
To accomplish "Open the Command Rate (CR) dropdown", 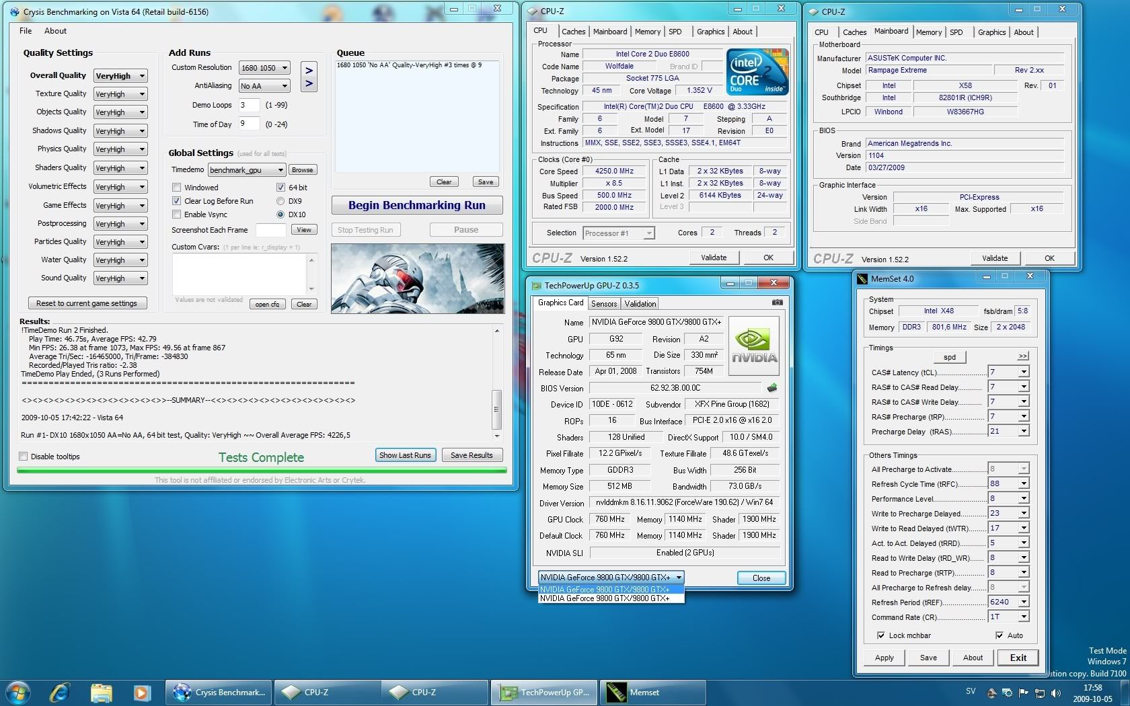I will click(1008, 617).
